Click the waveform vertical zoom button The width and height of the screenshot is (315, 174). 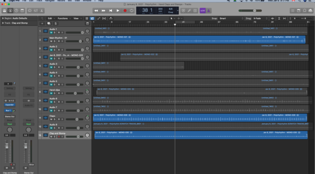point(273,18)
